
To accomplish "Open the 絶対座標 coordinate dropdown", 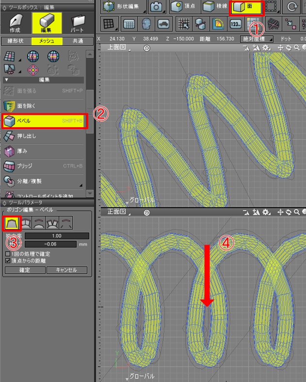I will [257, 39].
